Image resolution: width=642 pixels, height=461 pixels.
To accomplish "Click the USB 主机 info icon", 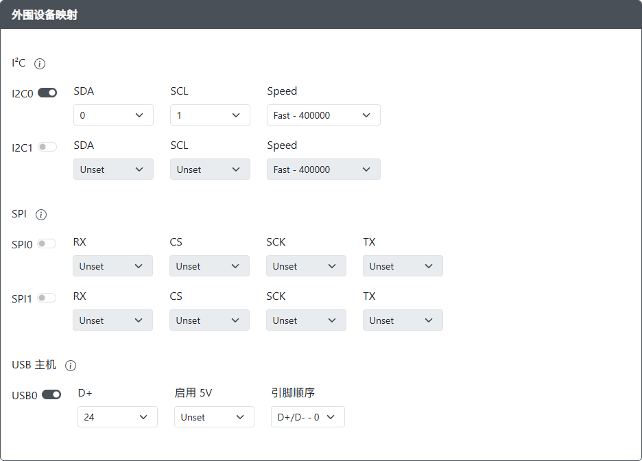I will [71, 366].
